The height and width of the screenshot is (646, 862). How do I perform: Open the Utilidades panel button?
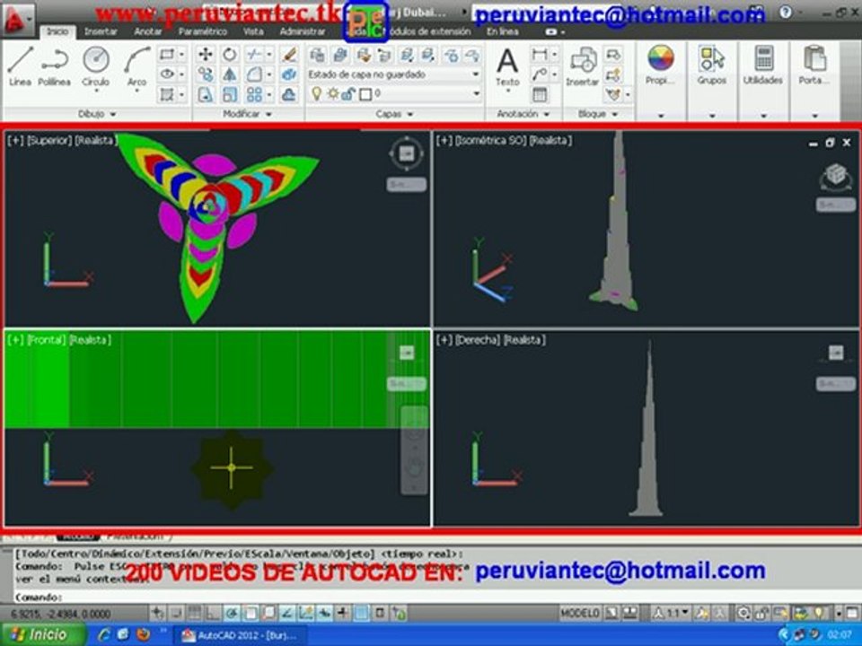[x=763, y=66]
